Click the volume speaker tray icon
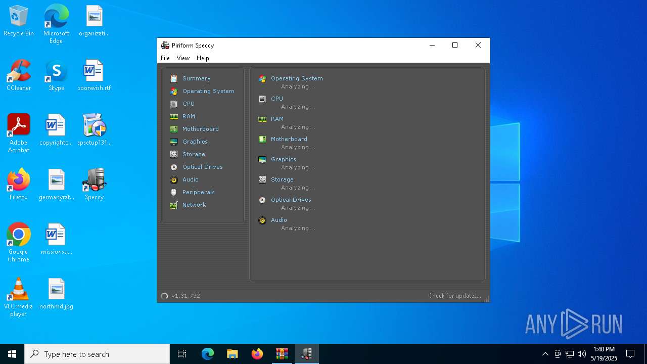This screenshot has width=647, height=364. [581, 354]
